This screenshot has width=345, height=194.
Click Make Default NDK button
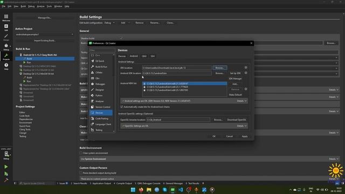[235, 95]
